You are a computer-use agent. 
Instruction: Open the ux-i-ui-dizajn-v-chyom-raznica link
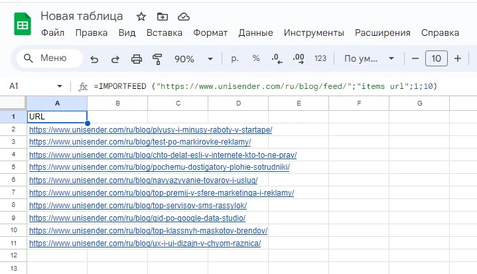click(145, 243)
